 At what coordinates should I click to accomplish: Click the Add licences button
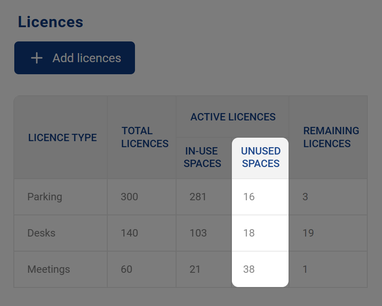[x=74, y=58]
